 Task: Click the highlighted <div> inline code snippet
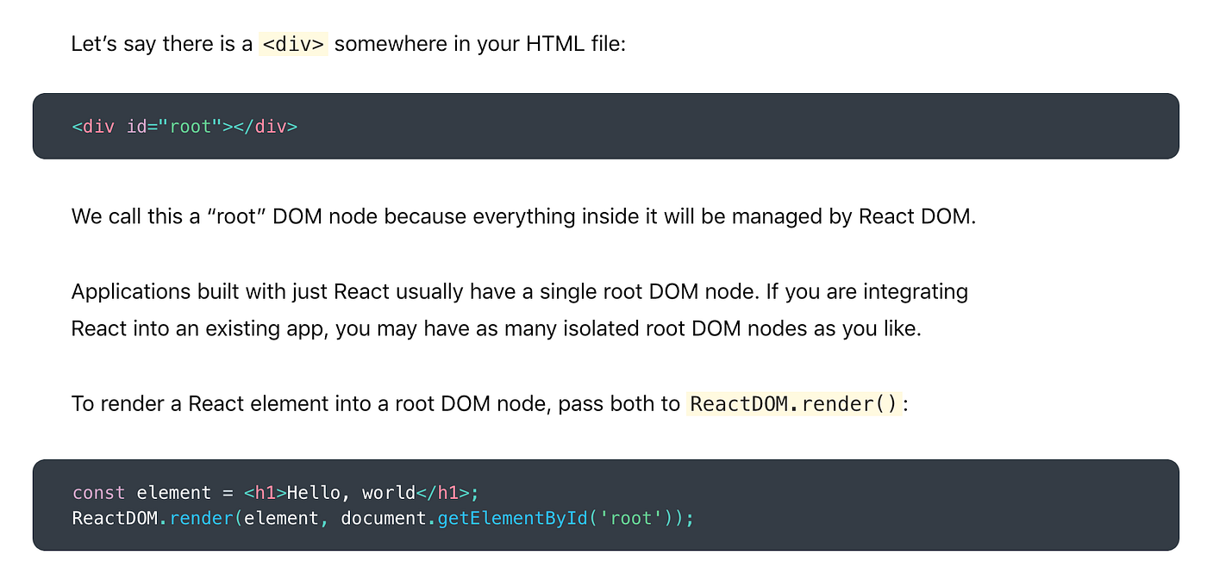point(293,43)
